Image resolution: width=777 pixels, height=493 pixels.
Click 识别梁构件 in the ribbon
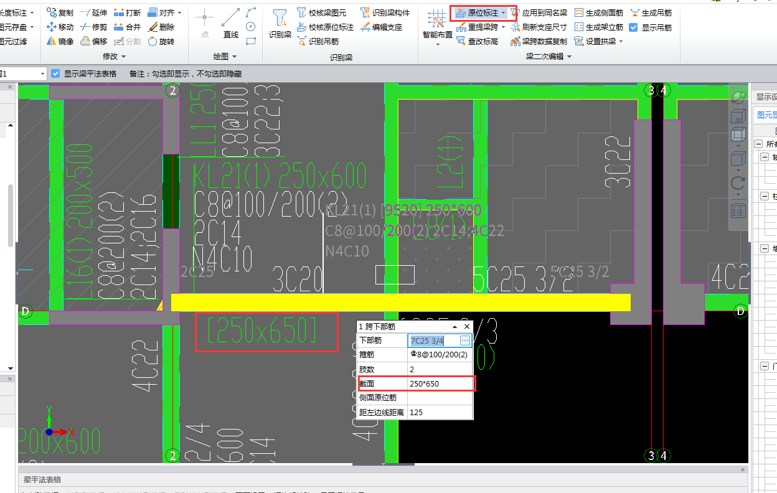(x=385, y=12)
